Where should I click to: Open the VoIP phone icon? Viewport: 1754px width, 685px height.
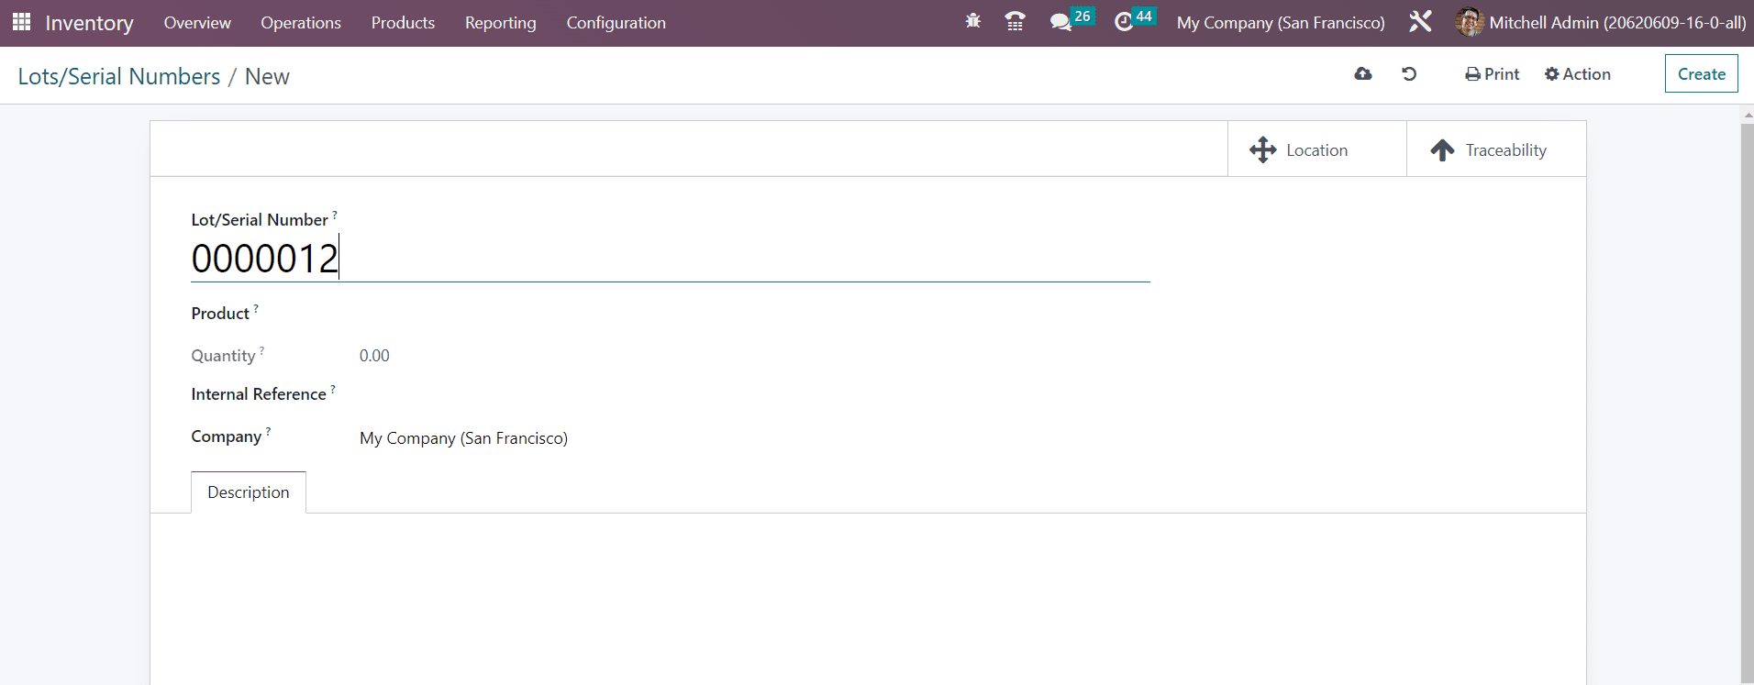(1015, 22)
